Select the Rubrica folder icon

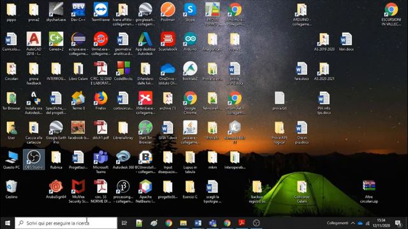(56, 160)
